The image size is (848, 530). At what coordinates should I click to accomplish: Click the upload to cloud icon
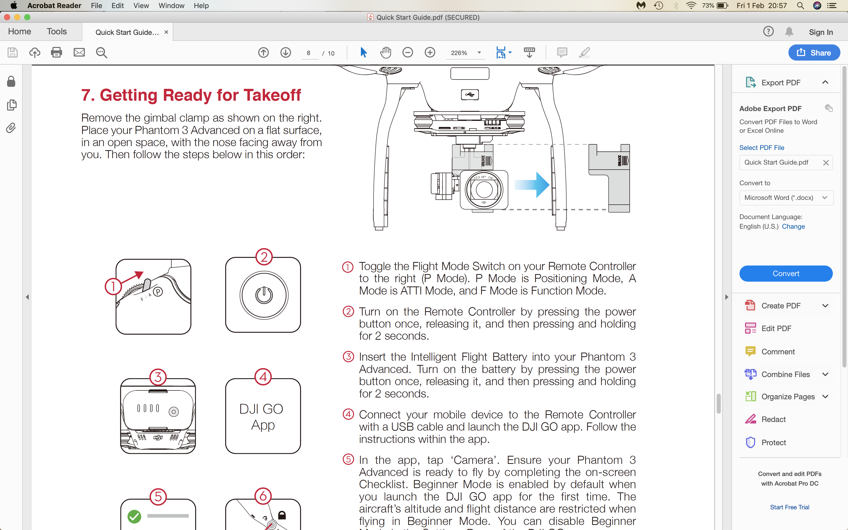click(x=34, y=52)
